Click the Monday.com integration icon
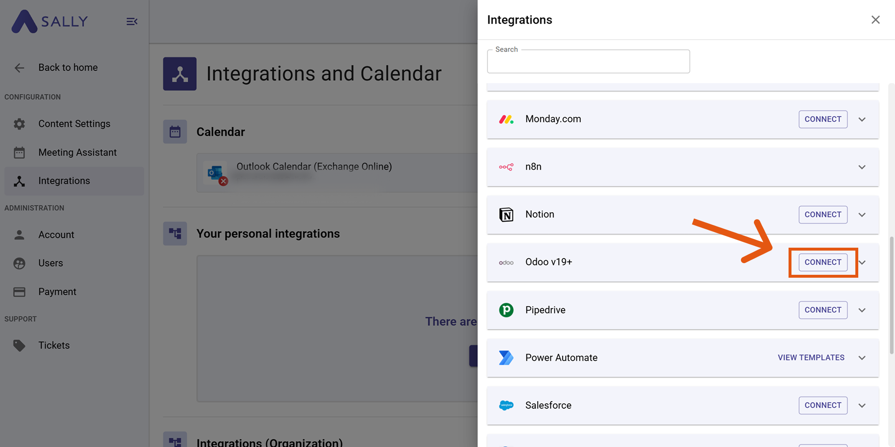The image size is (895, 447). [506, 119]
